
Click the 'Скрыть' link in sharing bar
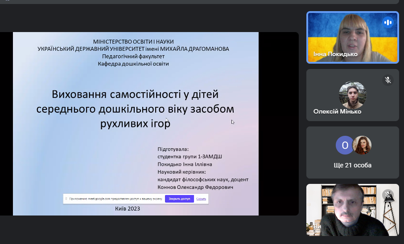[201, 199]
